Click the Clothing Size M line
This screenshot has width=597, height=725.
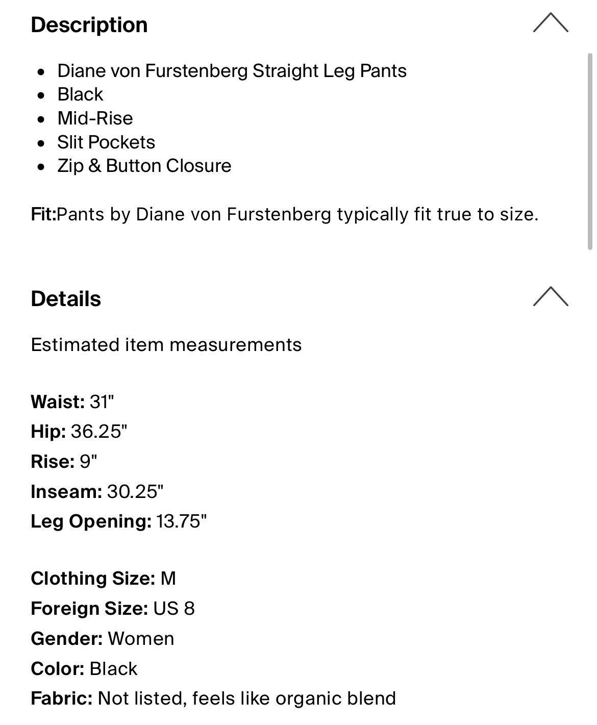103,579
